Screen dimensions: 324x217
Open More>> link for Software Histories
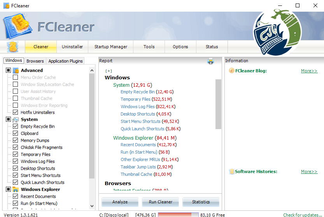coord(309,171)
